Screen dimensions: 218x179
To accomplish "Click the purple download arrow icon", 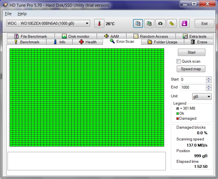I will coord(184,24).
